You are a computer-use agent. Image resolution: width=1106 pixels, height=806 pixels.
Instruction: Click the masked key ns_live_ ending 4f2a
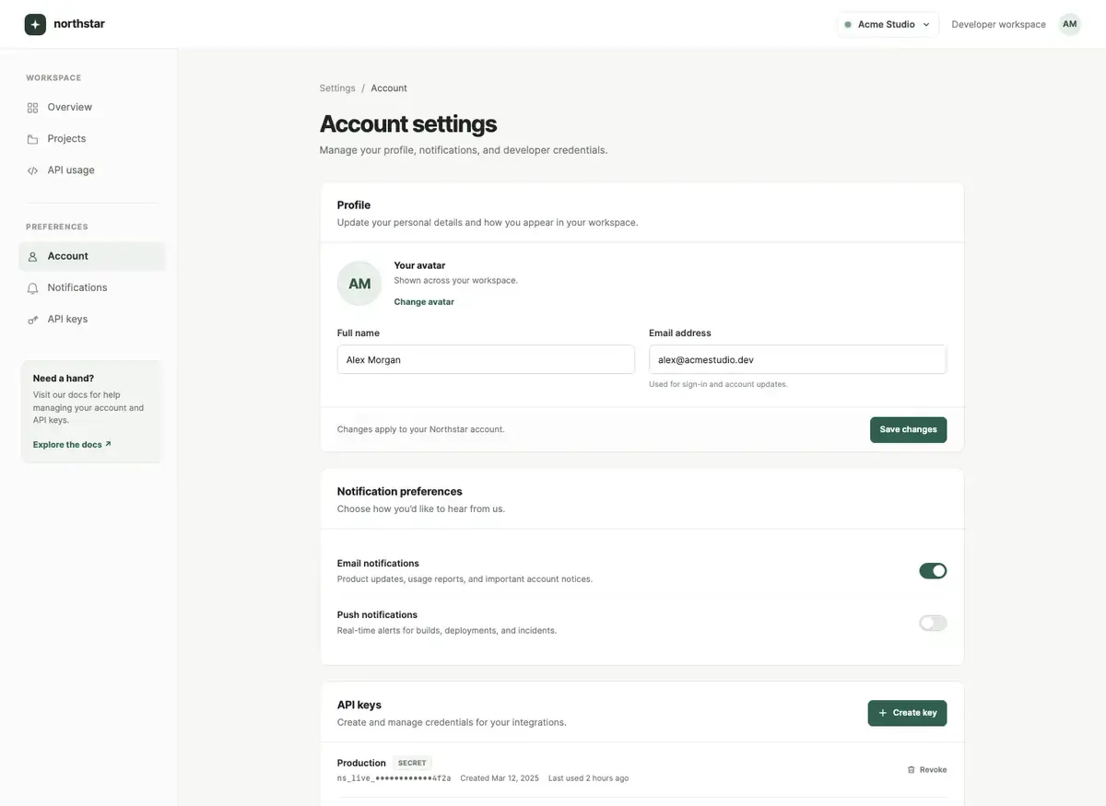tap(394, 779)
